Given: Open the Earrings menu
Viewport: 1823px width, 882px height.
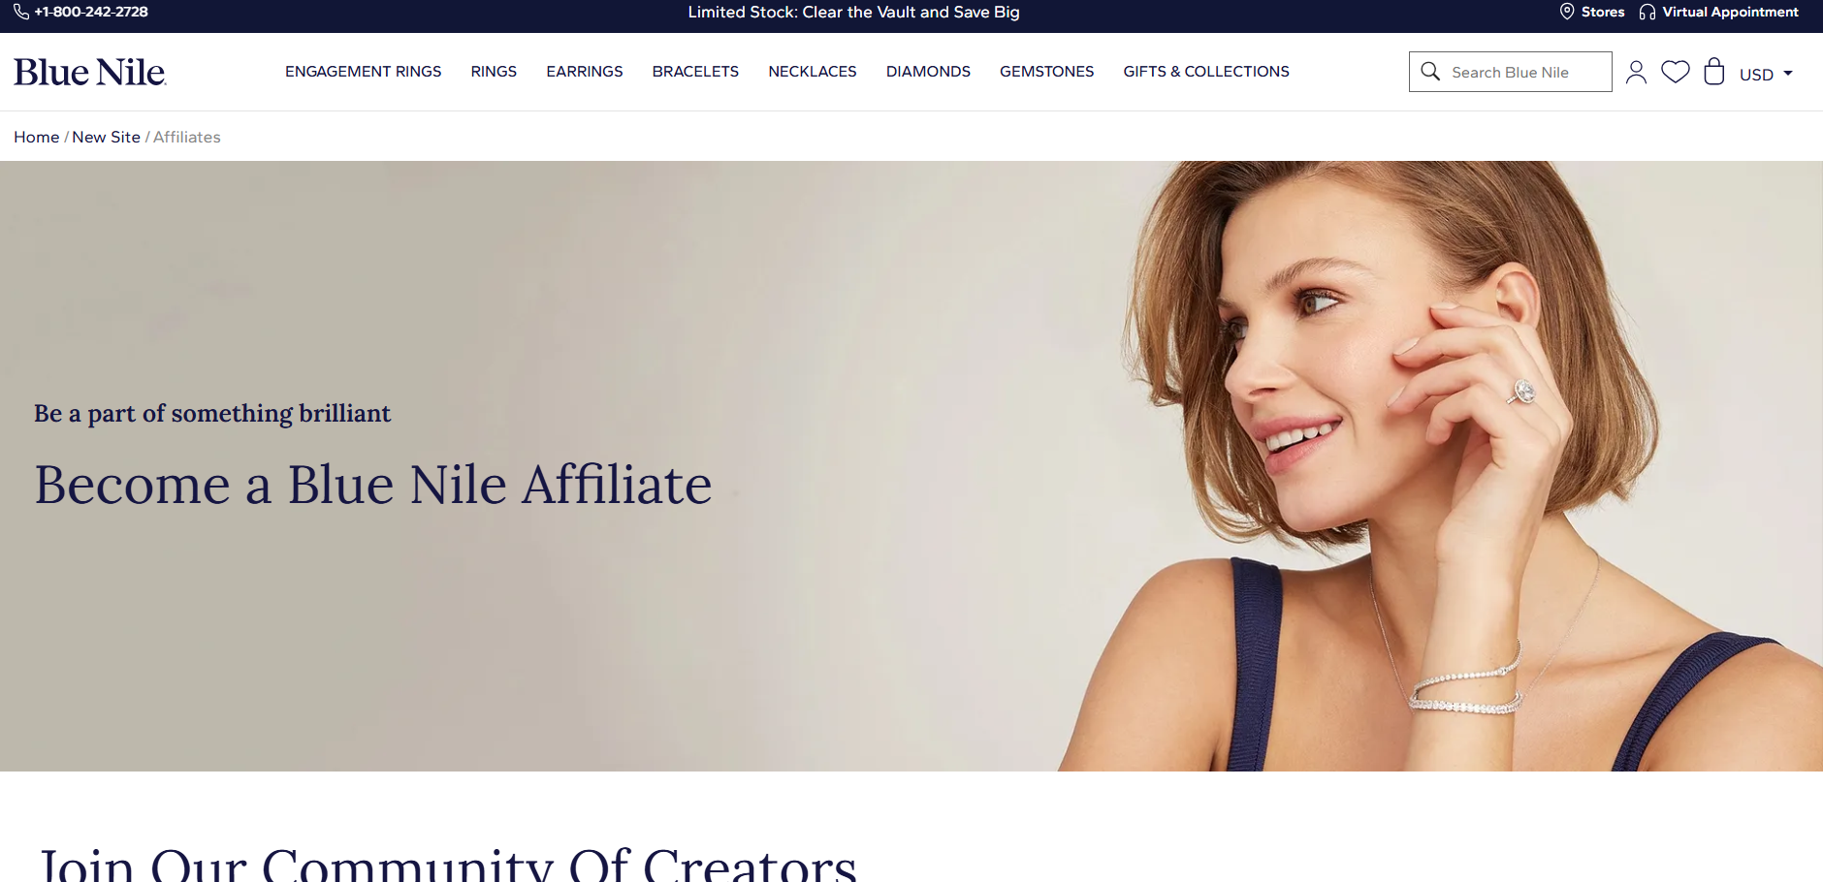Looking at the screenshot, I should (585, 72).
